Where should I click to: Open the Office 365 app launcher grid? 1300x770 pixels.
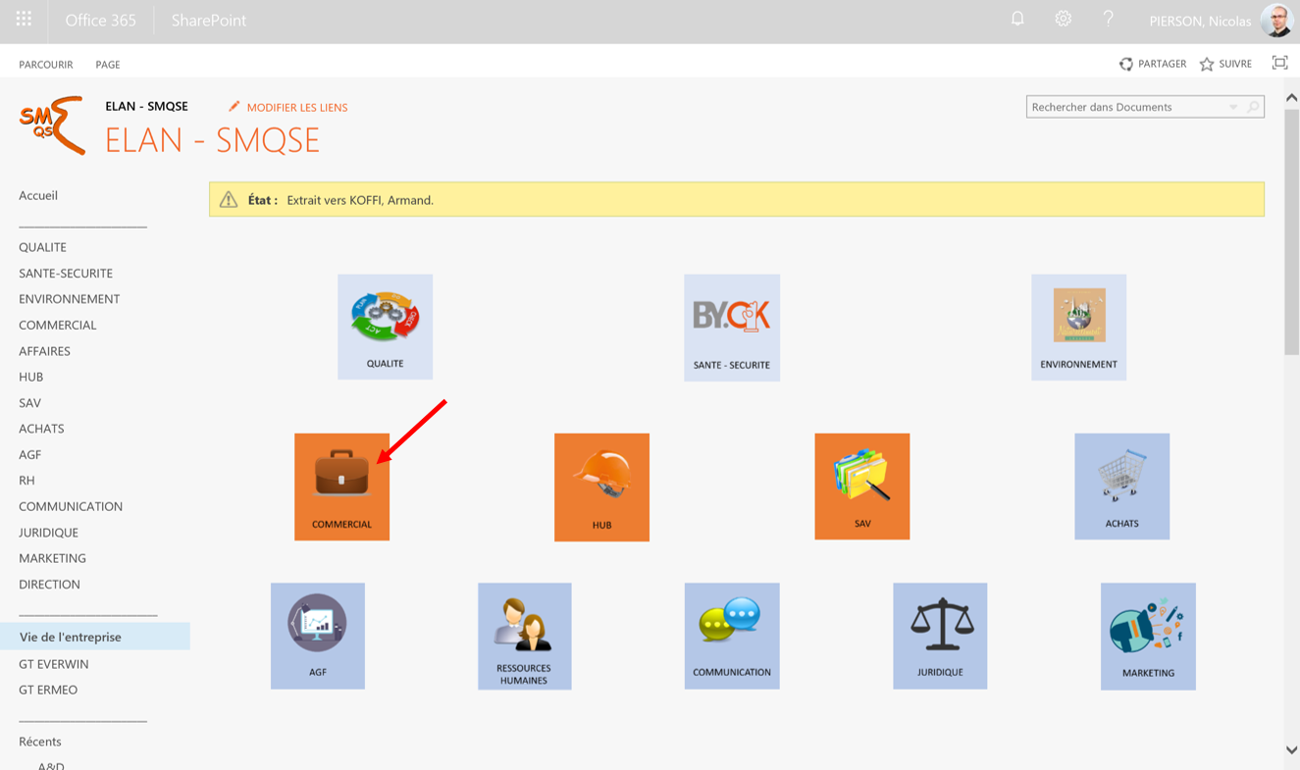click(24, 20)
